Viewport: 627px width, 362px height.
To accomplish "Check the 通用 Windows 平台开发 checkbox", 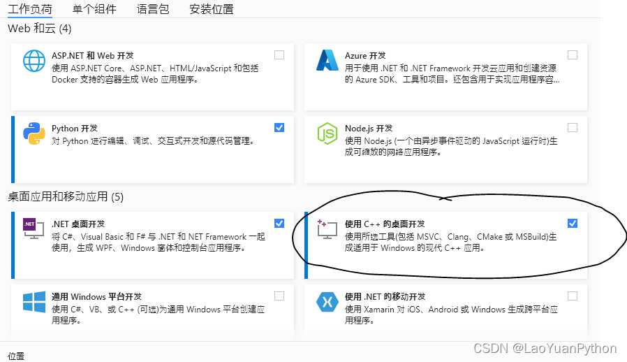I will click(279, 296).
